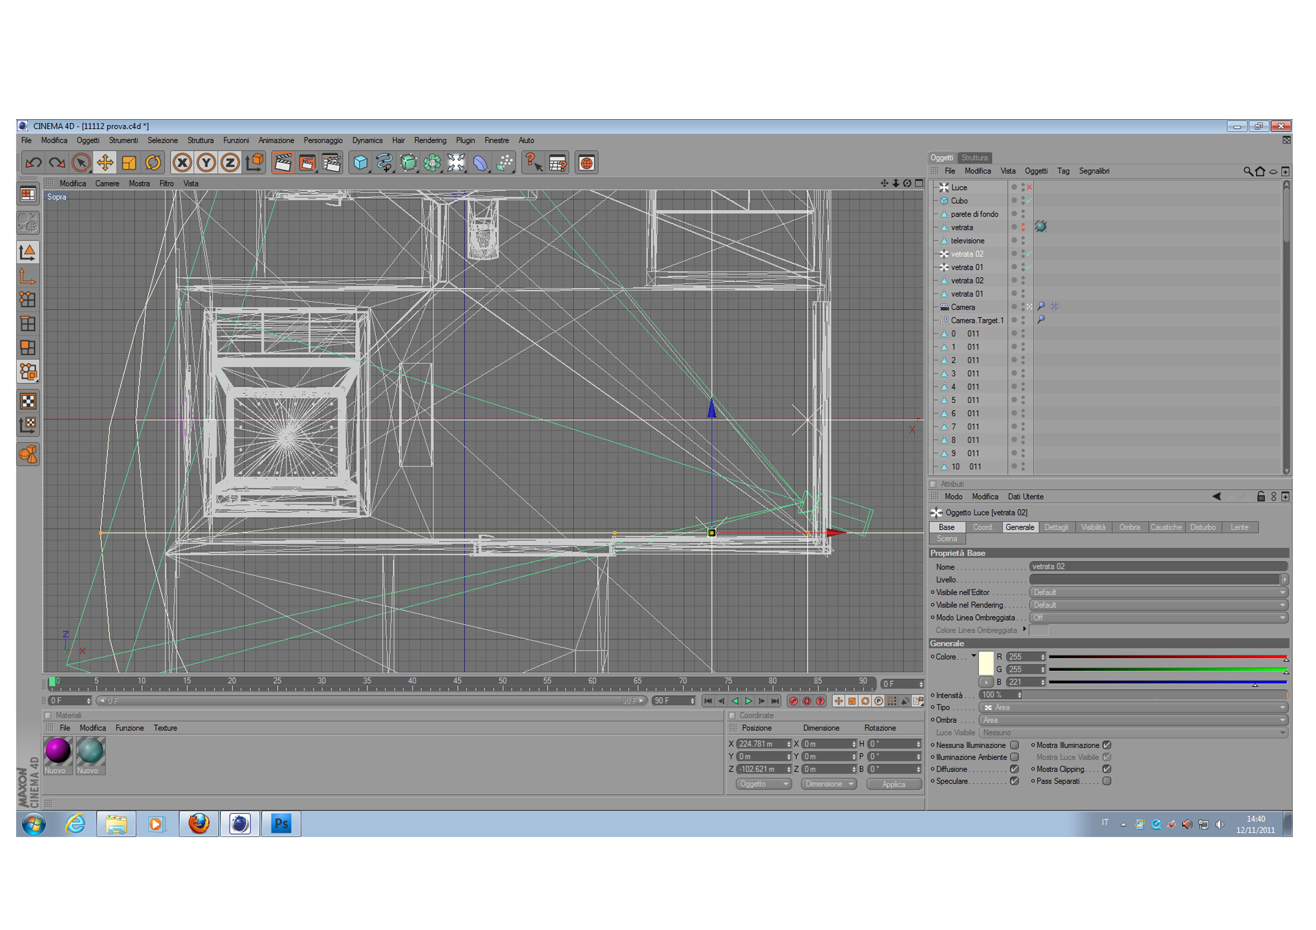Enable the Nessuna Illuminazione checkbox
The height and width of the screenshot is (930, 1316).
tap(1014, 745)
